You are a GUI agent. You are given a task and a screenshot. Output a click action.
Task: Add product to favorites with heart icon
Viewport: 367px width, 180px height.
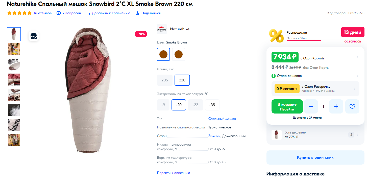click(352, 106)
